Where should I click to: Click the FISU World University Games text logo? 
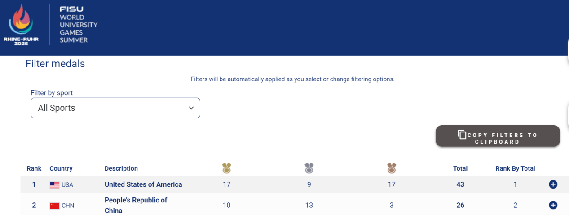[x=79, y=25]
